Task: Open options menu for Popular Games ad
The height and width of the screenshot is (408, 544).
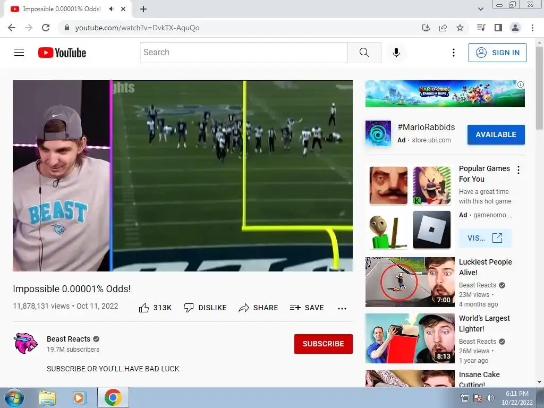Action: coord(518,170)
